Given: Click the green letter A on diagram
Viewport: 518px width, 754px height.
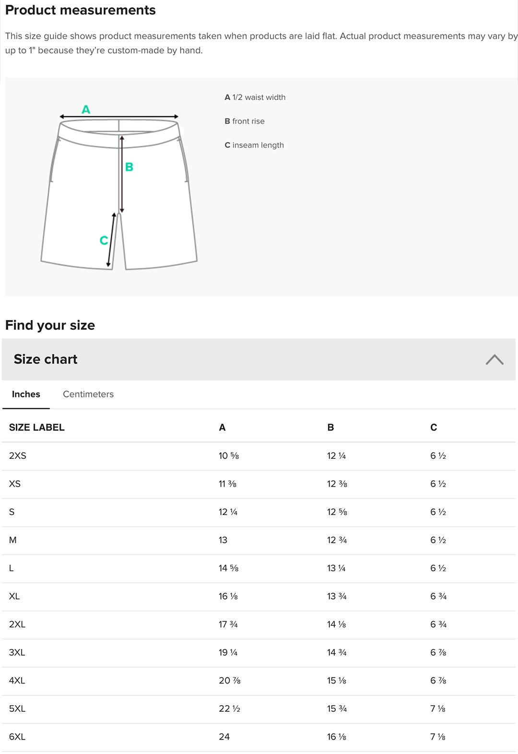Looking at the screenshot, I should click(x=86, y=109).
